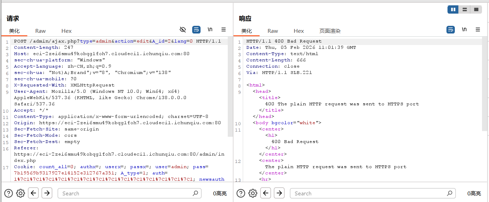The width and height of the screenshot is (489, 202).
Task: Switch to response Hex tab
Action: click(299, 31)
